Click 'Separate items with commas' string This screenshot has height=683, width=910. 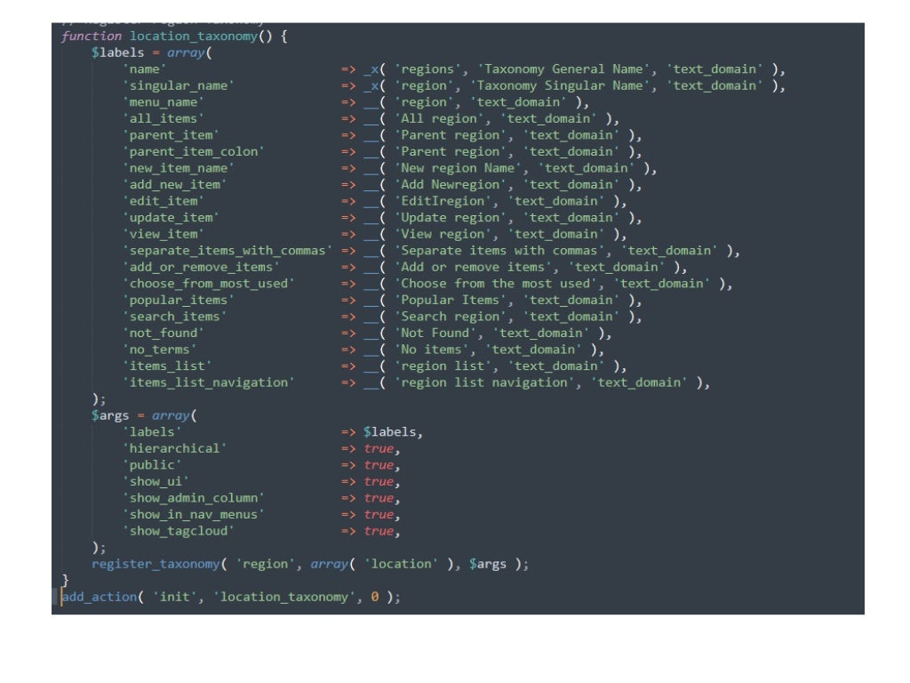coord(499,250)
